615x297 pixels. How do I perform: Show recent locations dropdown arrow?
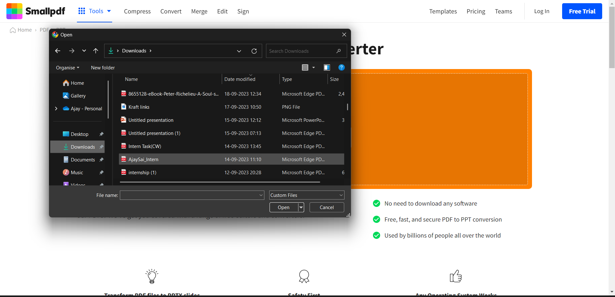[84, 51]
